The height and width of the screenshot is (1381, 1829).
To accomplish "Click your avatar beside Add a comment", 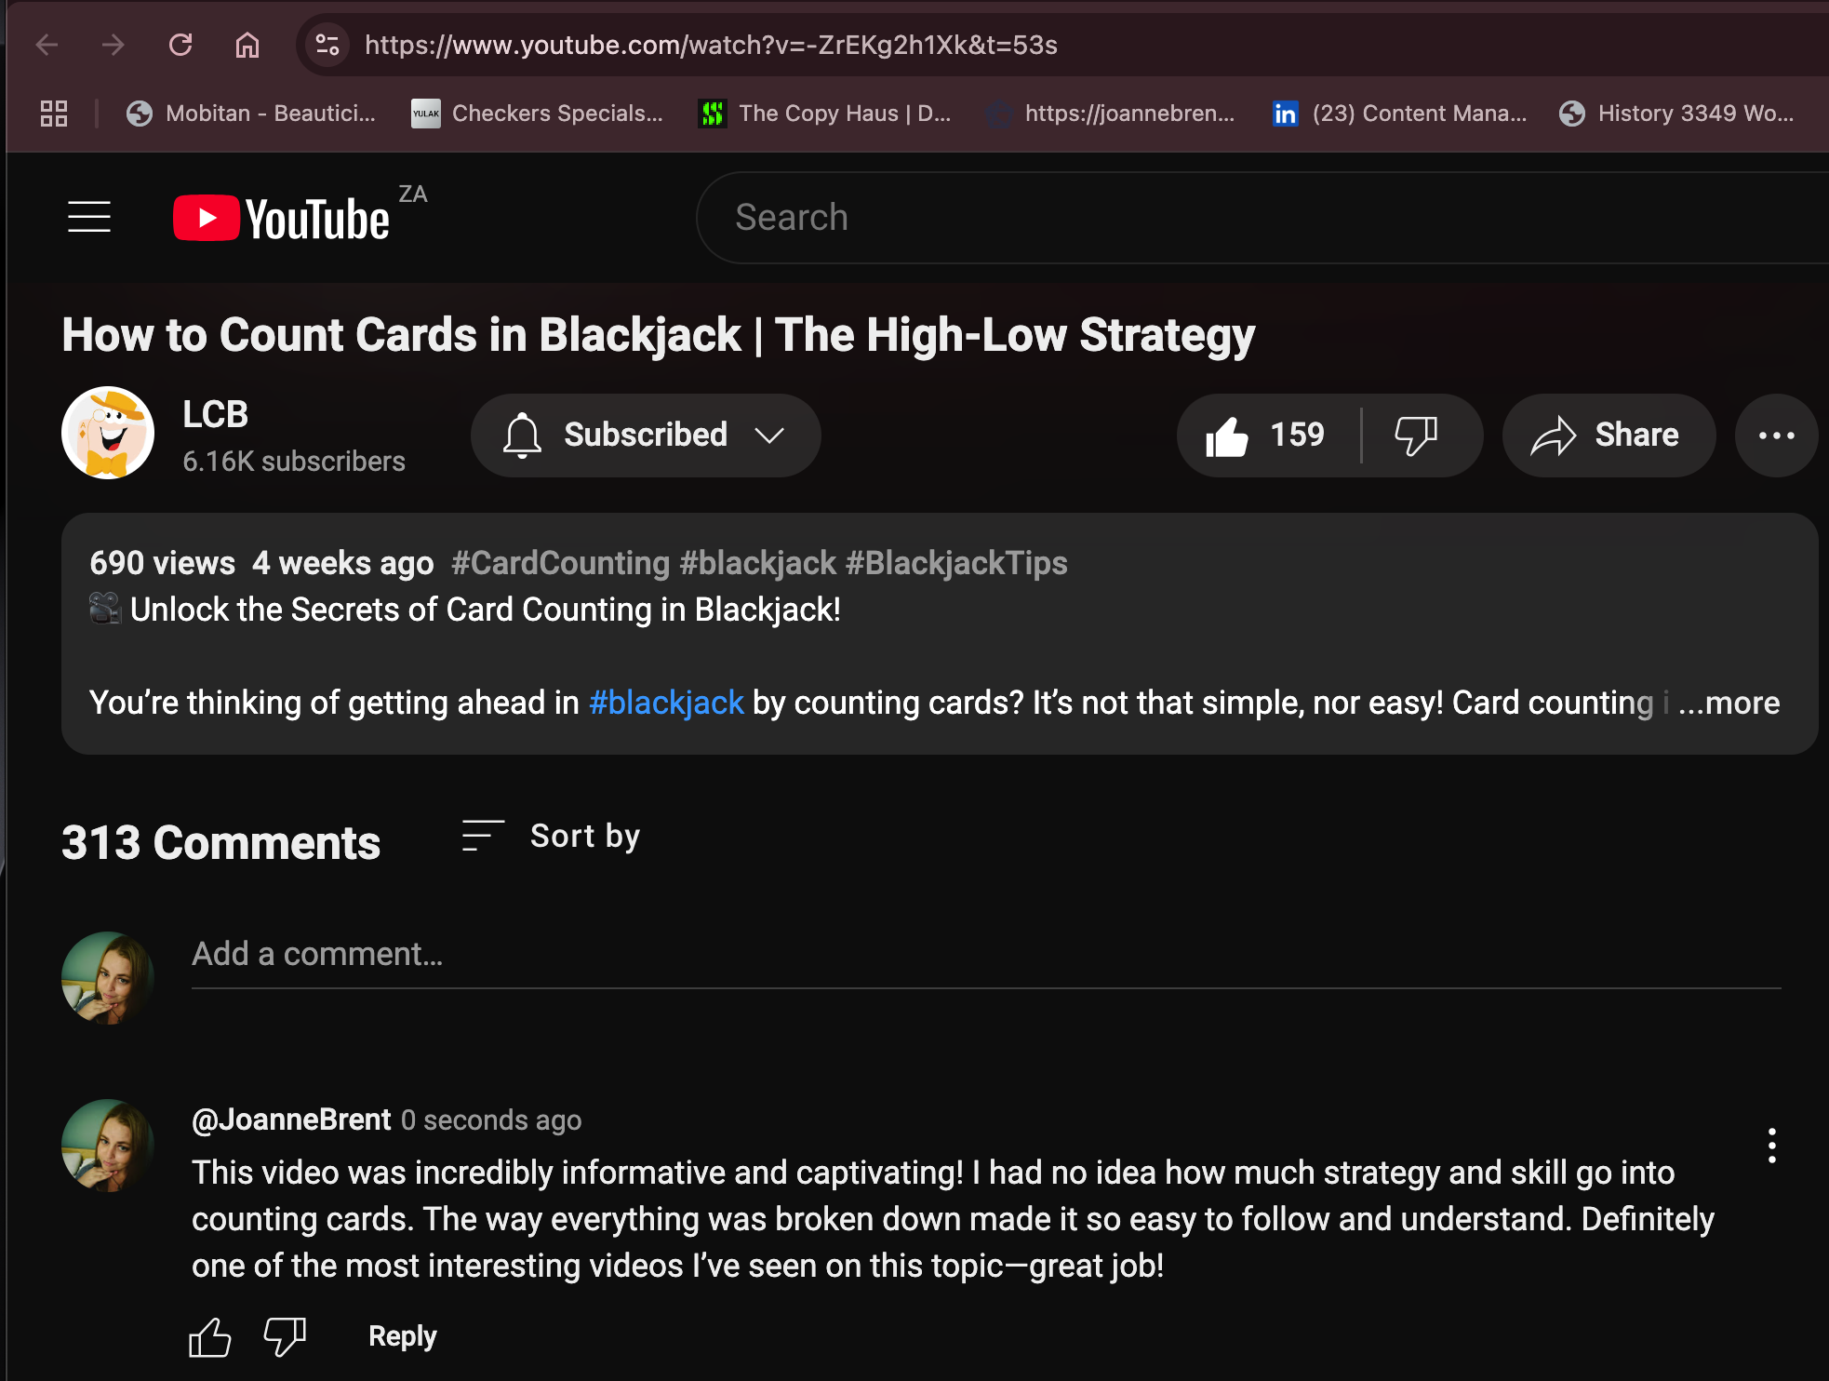I will click(x=108, y=978).
